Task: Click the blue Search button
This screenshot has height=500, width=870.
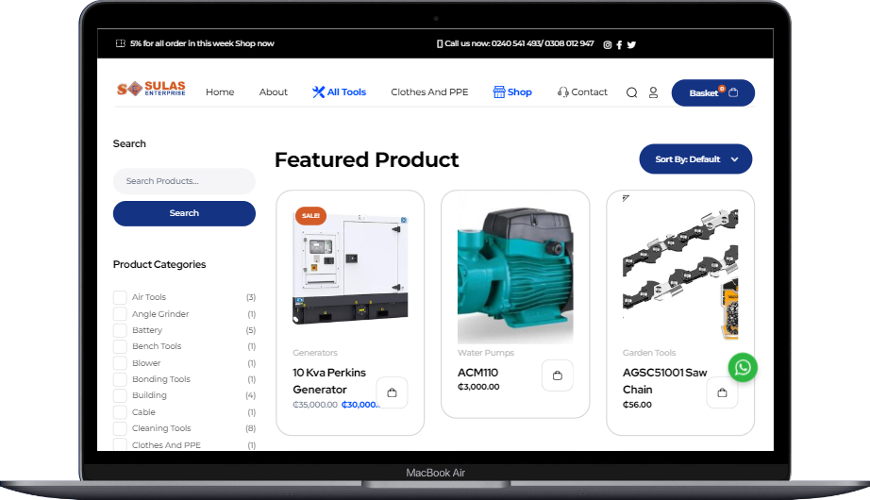Action: tap(184, 213)
